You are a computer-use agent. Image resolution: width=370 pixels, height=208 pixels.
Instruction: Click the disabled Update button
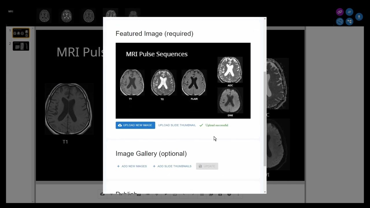coord(207,166)
